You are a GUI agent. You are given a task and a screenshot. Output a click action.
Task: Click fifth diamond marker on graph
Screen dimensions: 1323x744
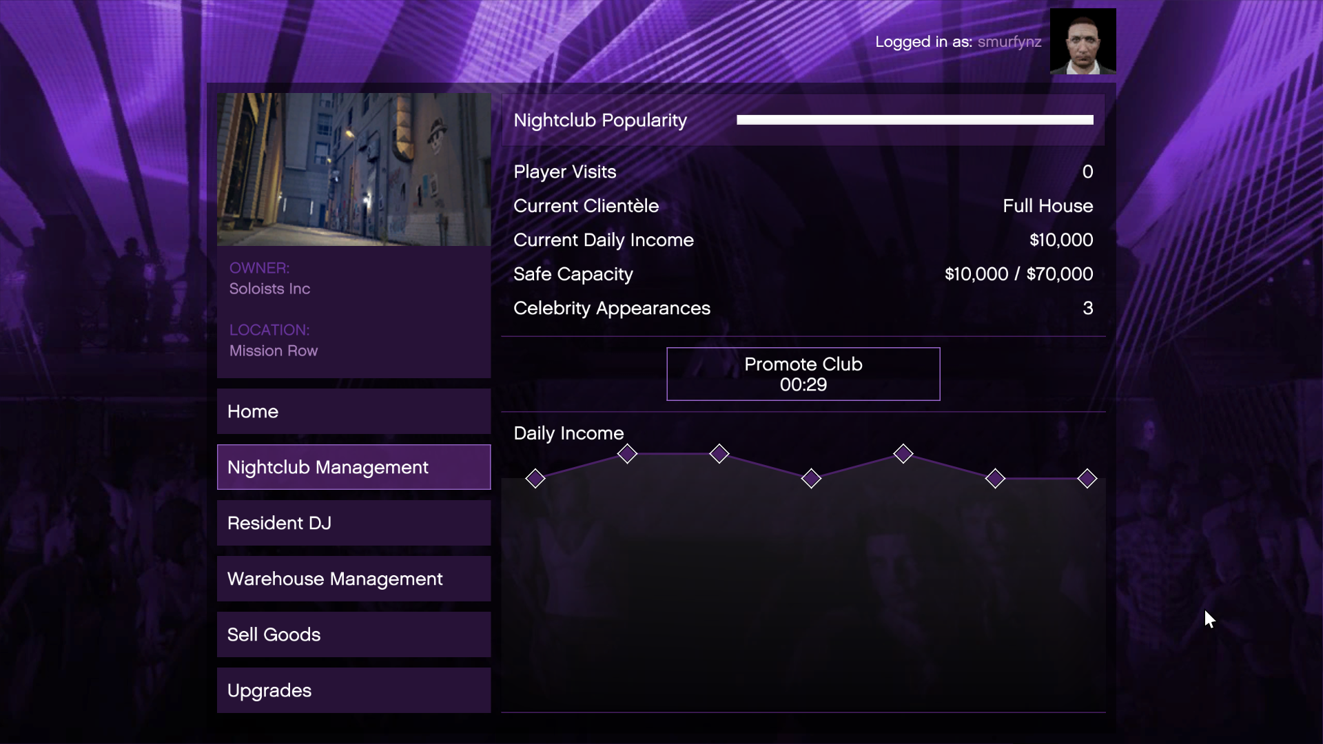pyautogui.click(x=902, y=453)
